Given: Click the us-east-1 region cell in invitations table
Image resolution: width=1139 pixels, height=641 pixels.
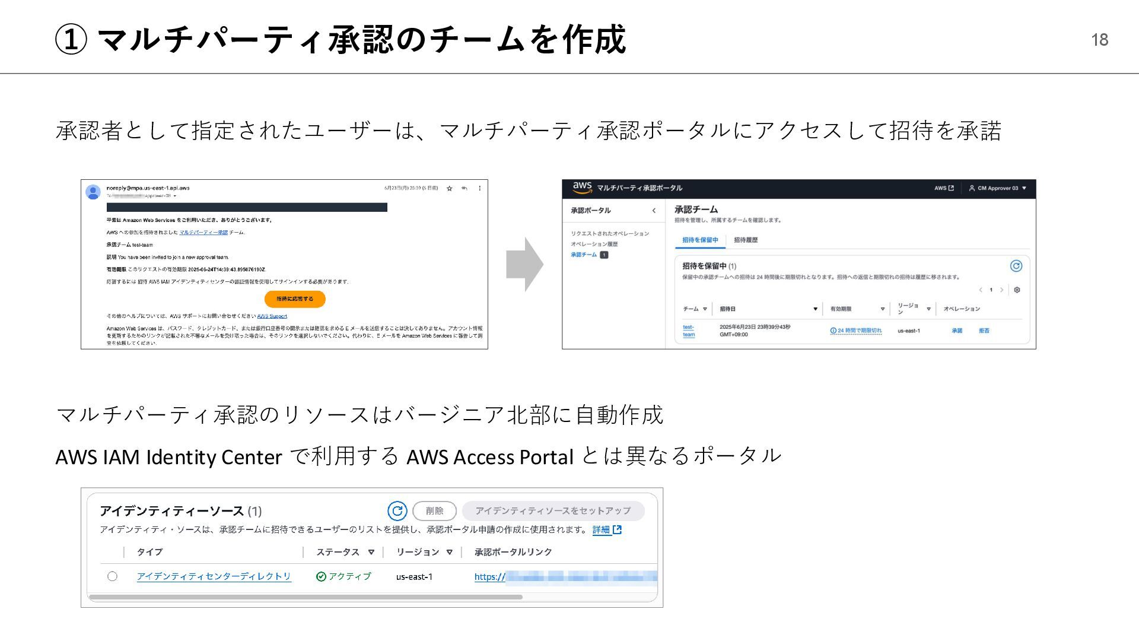Looking at the screenshot, I should (909, 331).
